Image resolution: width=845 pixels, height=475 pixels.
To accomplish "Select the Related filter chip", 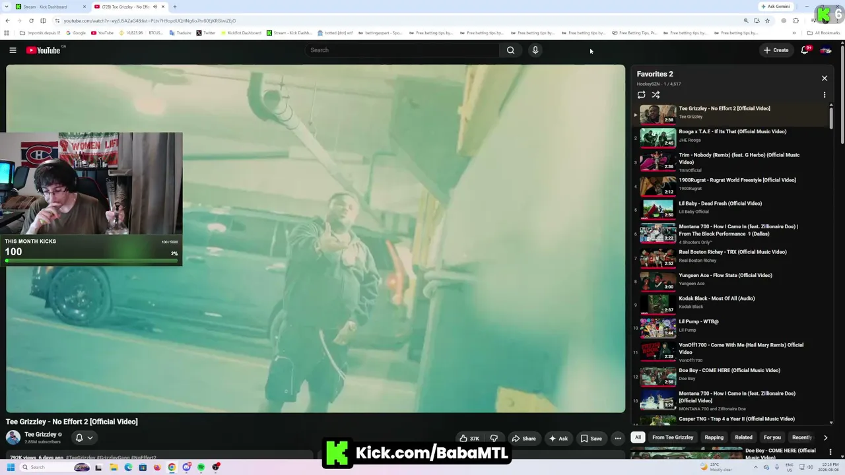I will [x=743, y=437].
